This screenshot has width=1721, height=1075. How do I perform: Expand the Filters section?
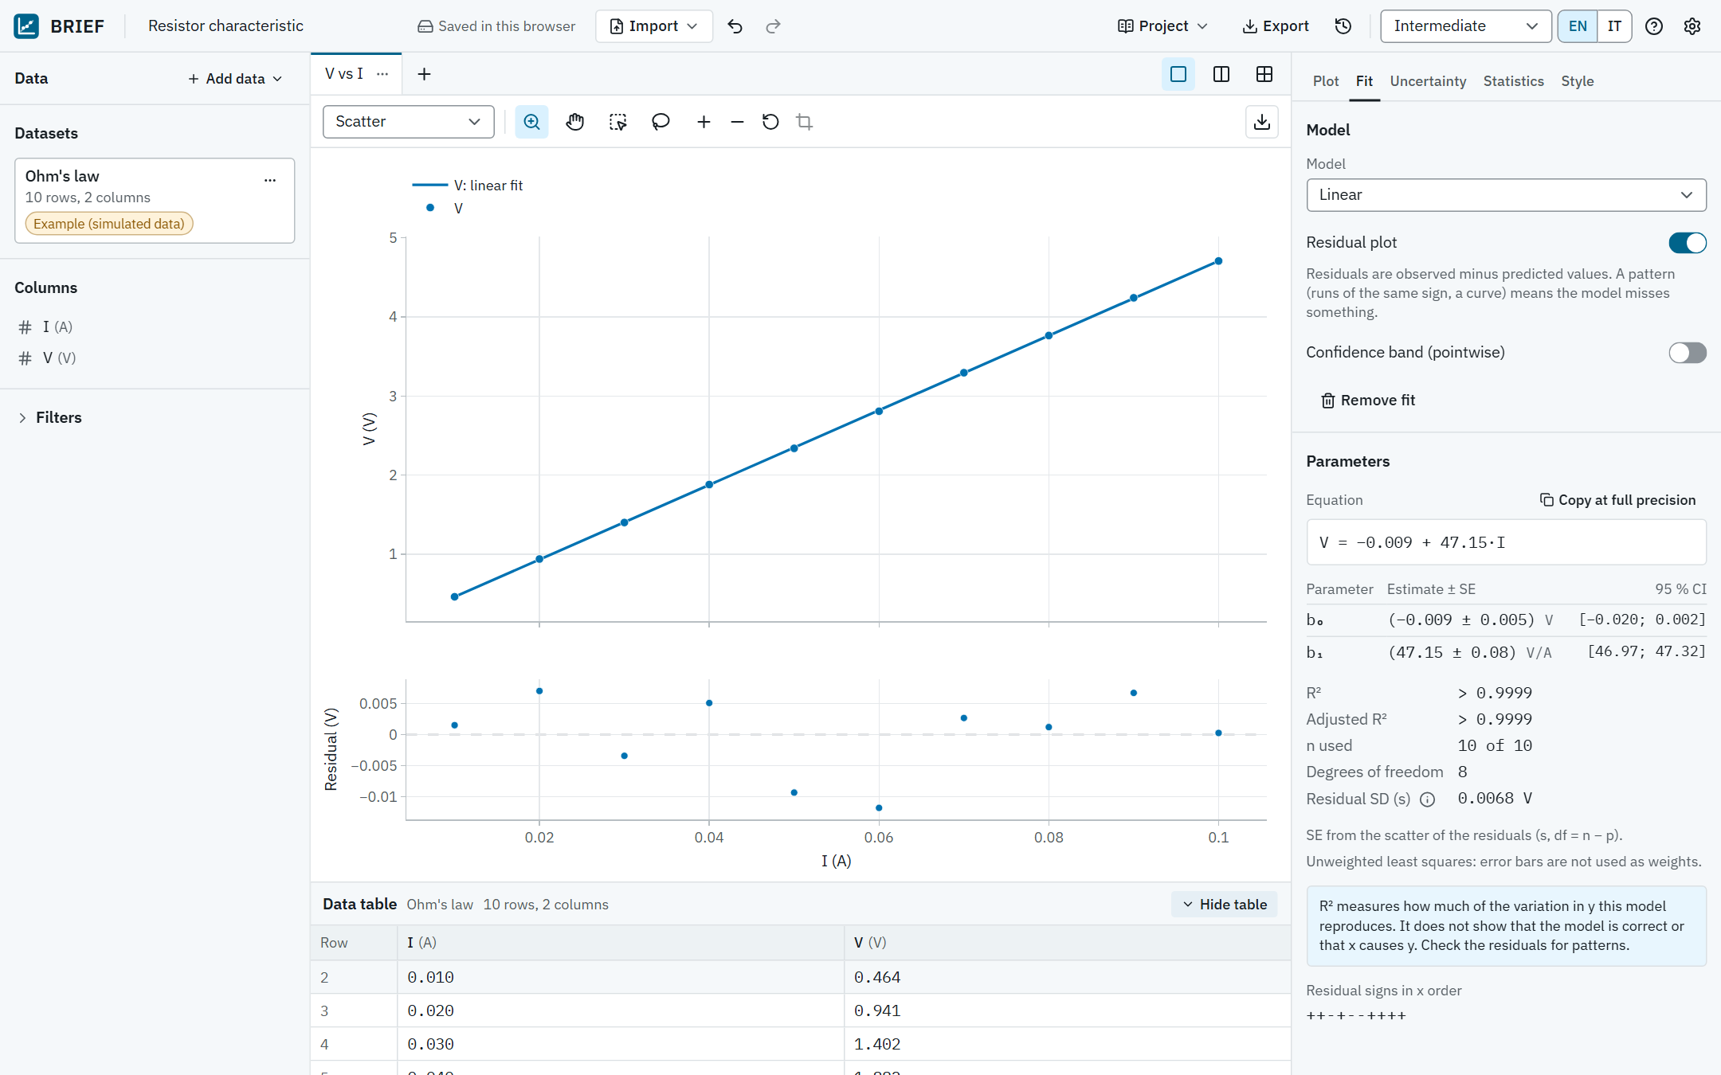click(49, 418)
